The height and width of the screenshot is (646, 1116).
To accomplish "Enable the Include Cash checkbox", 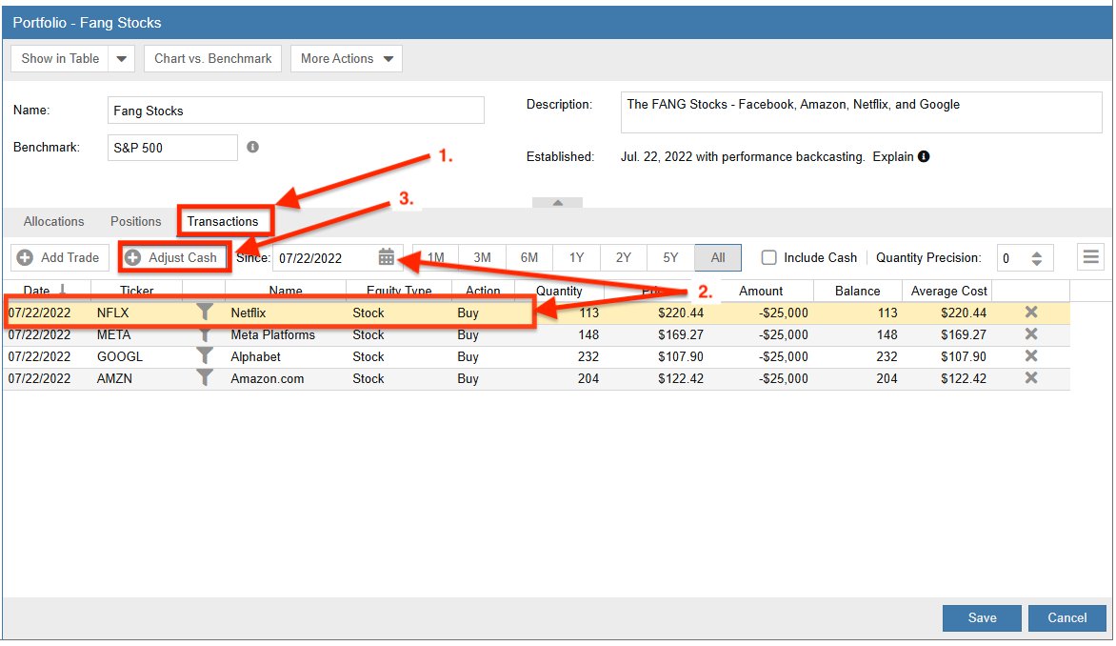I will click(x=769, y=257).
